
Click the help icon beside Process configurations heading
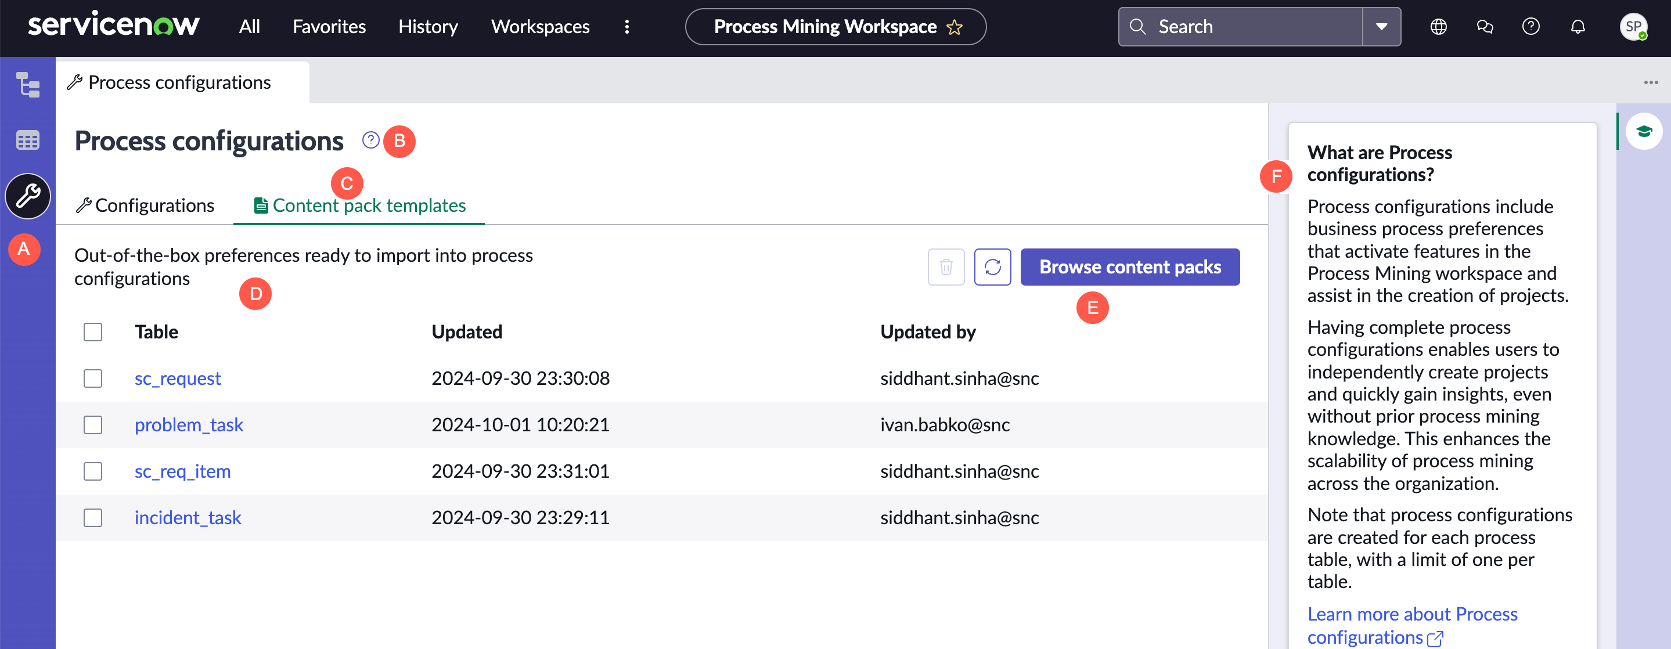370,140
